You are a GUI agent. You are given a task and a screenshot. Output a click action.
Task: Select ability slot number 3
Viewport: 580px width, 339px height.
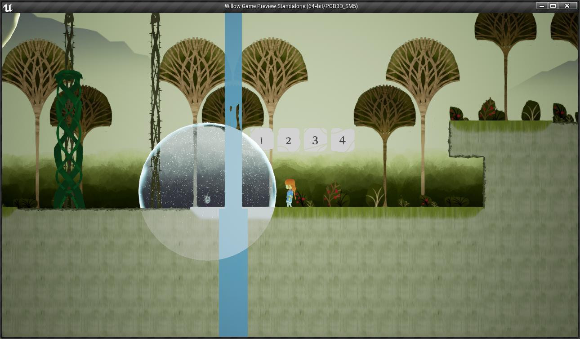click(315, 140)
